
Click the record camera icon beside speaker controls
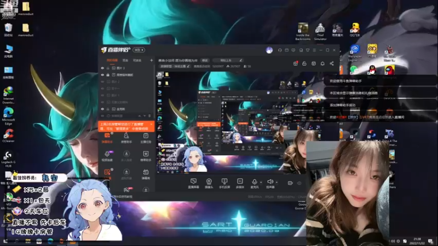pos(290,183)
